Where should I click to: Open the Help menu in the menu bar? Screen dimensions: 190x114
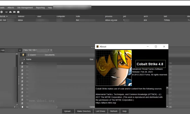[50, 8]
